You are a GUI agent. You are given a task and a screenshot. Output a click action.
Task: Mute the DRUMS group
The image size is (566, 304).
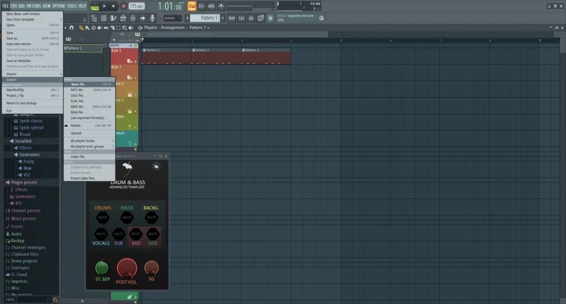(103, 217)
